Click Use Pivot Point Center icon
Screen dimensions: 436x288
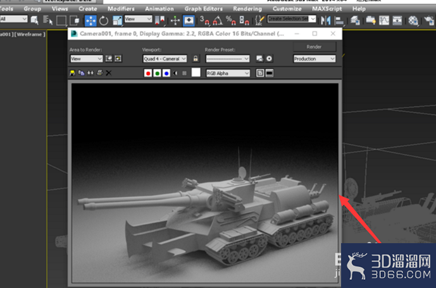[x=160, y=20]
